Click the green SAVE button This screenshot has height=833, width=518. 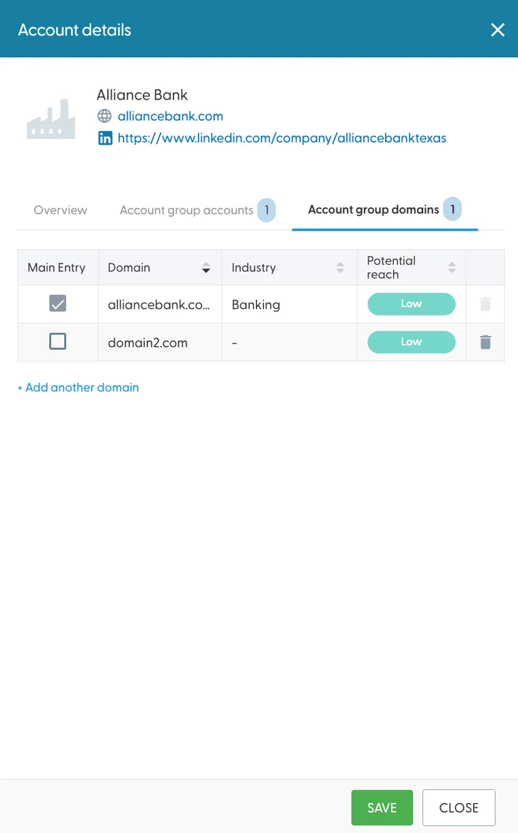point(382,808)
